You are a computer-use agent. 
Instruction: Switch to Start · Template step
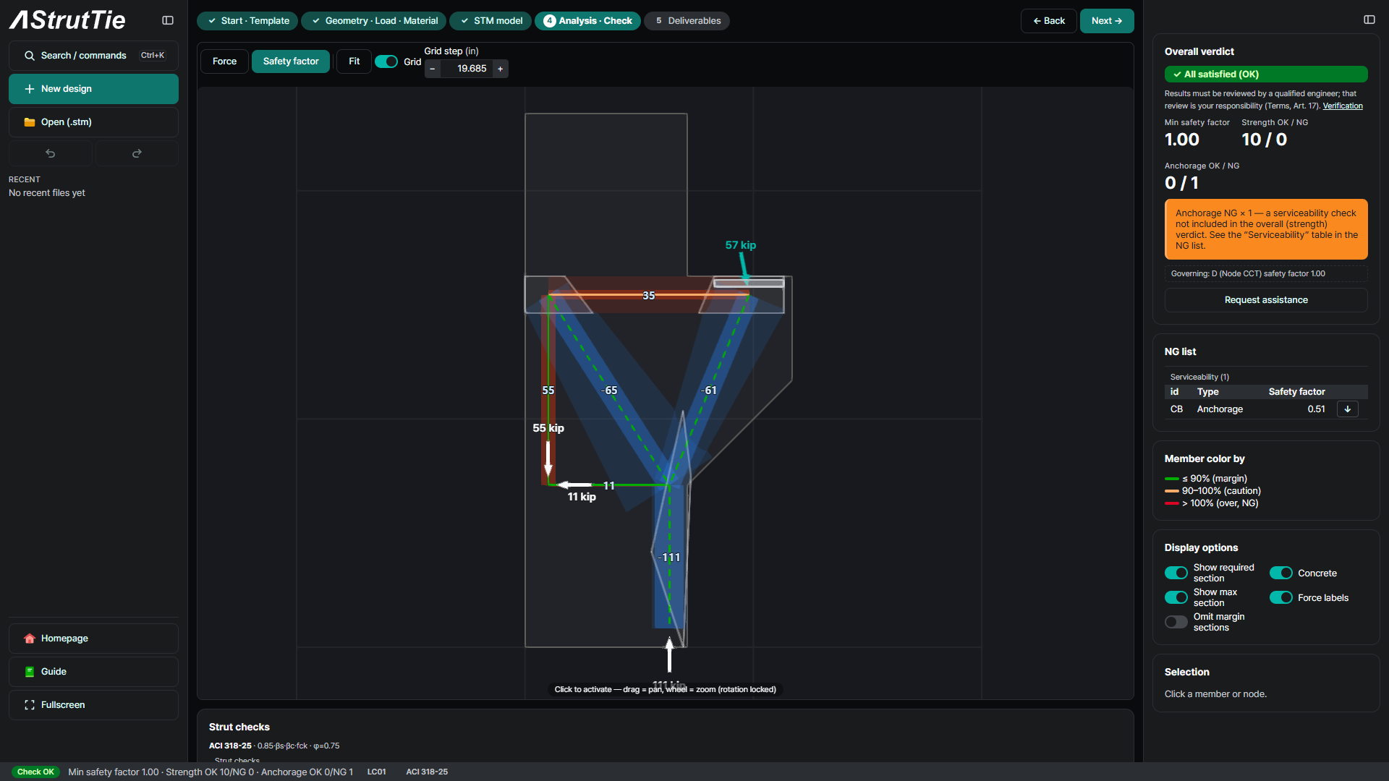point(247,21)
